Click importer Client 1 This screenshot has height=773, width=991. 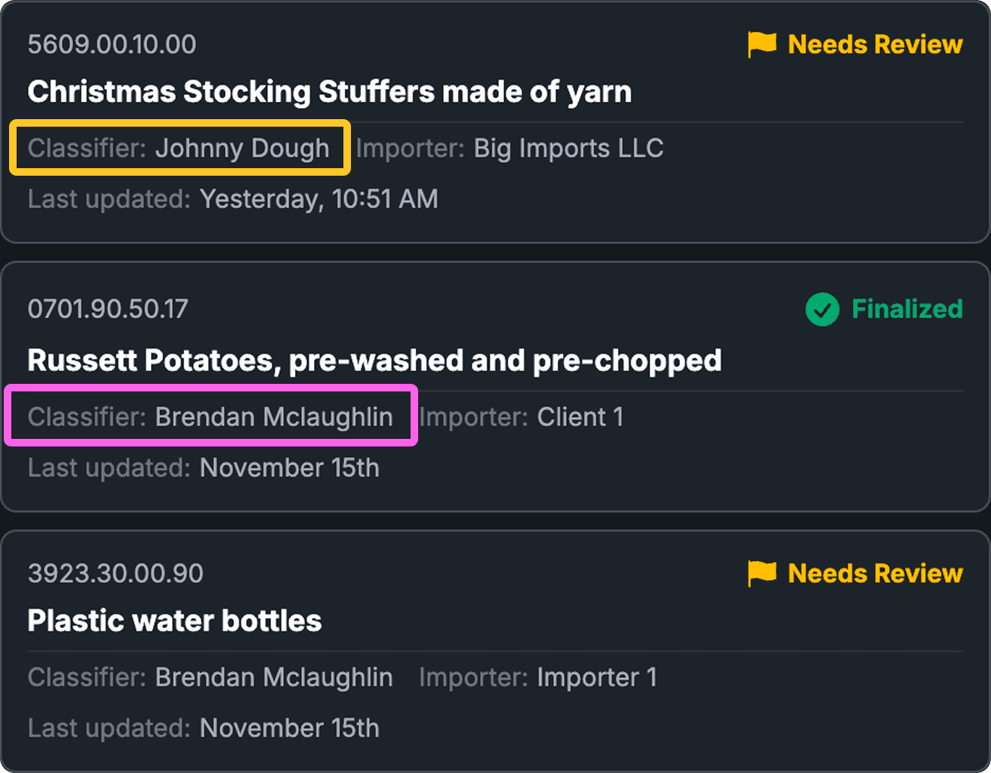pyautogui.click(x=580, y=417)
